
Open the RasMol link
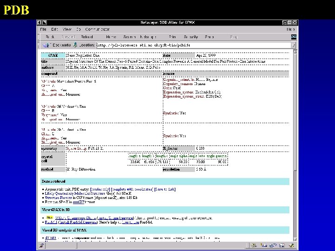pos(51,222)
